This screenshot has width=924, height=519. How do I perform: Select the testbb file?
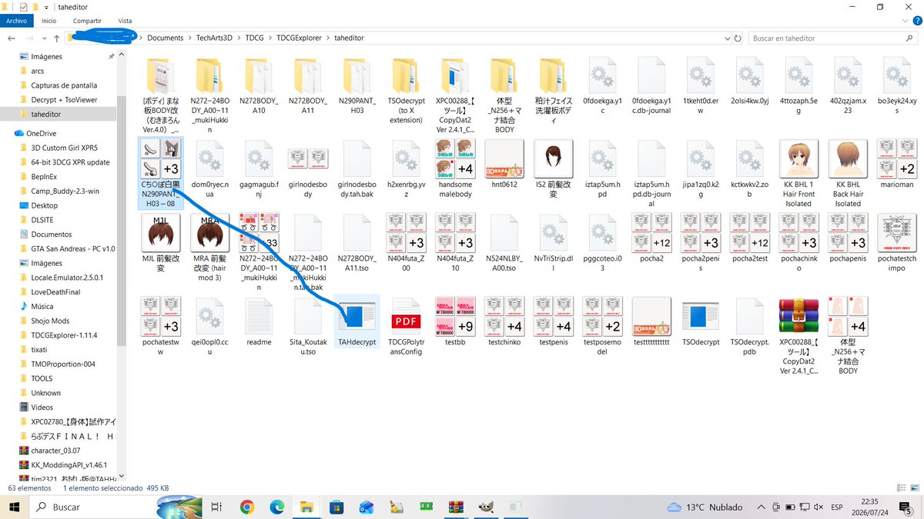(x=455, y=323)
